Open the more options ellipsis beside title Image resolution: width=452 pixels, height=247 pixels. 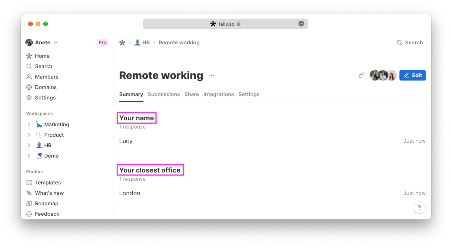tap(212, 75)
